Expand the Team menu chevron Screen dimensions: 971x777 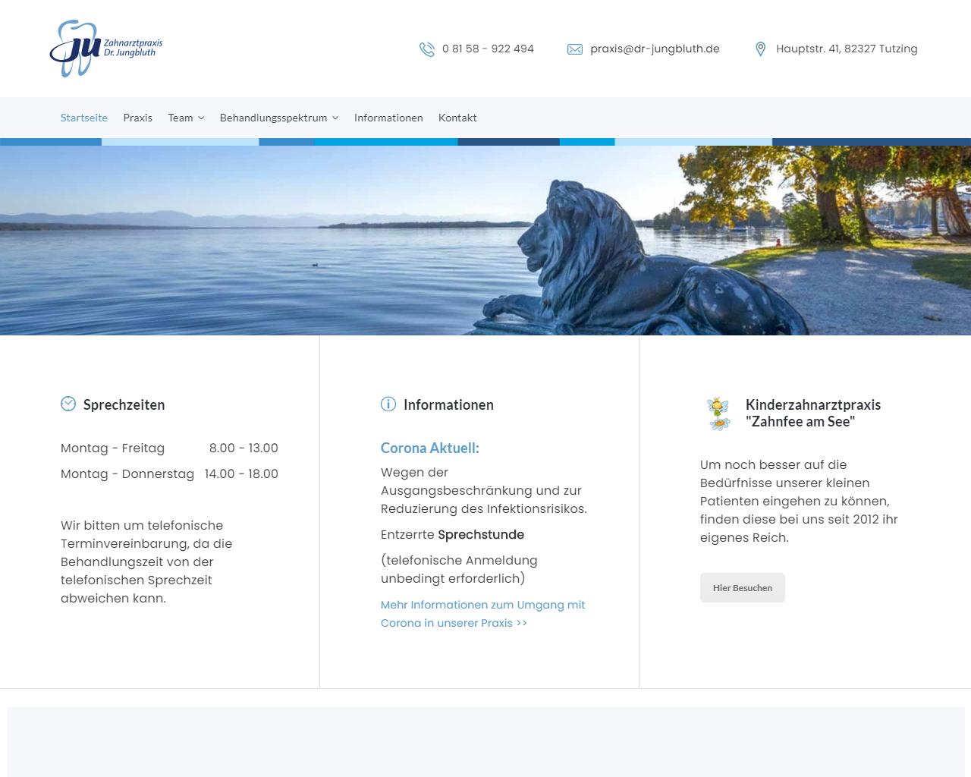(201, 118)
